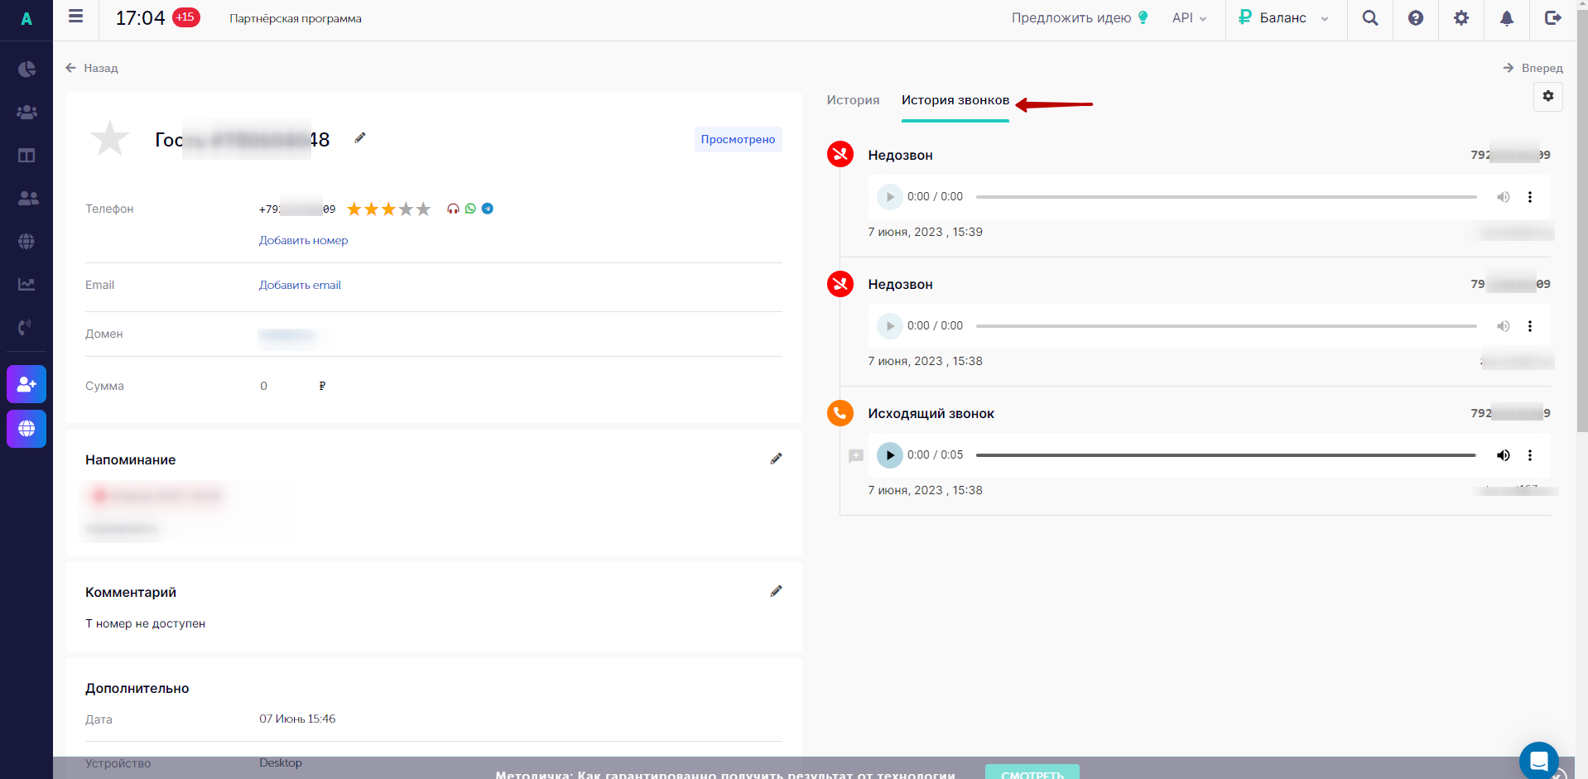Mute the outgoing call recording
Viewport: 1588px width, 779px height.
click(x=1504, y=455)
